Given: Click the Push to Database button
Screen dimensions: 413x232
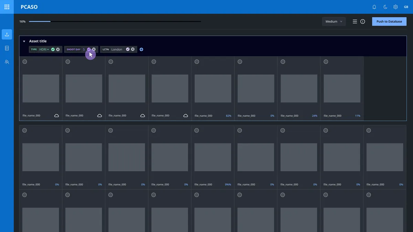Looking at the screenshot, I should tap(389, 22).
